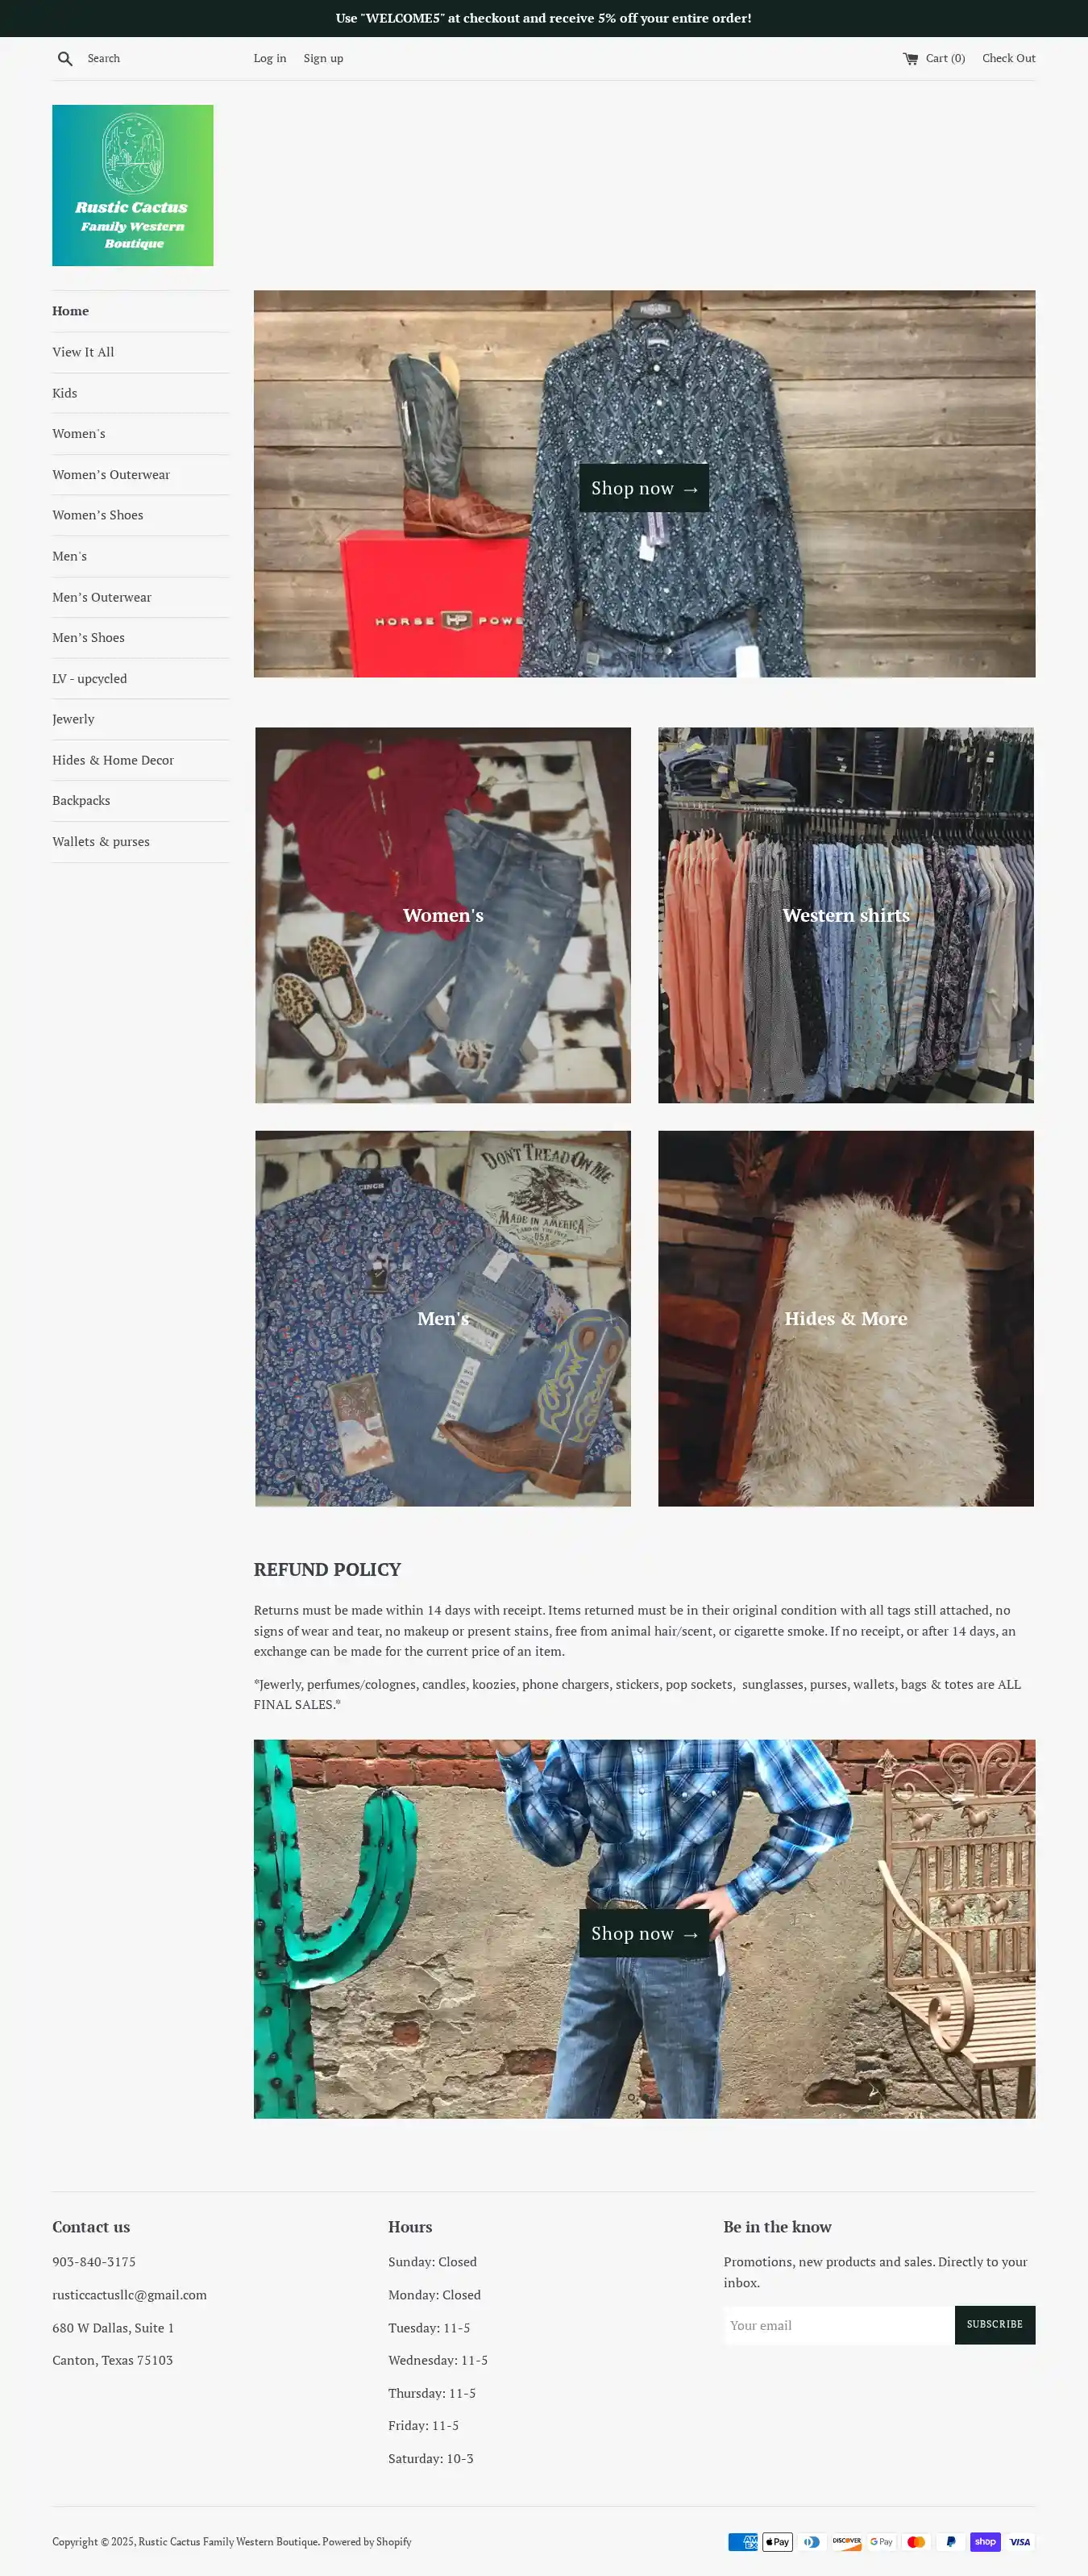This screenshot has height=2576, width=1088.
Task: Click the Rustic Cactus logo image
Action: [133, 186]
